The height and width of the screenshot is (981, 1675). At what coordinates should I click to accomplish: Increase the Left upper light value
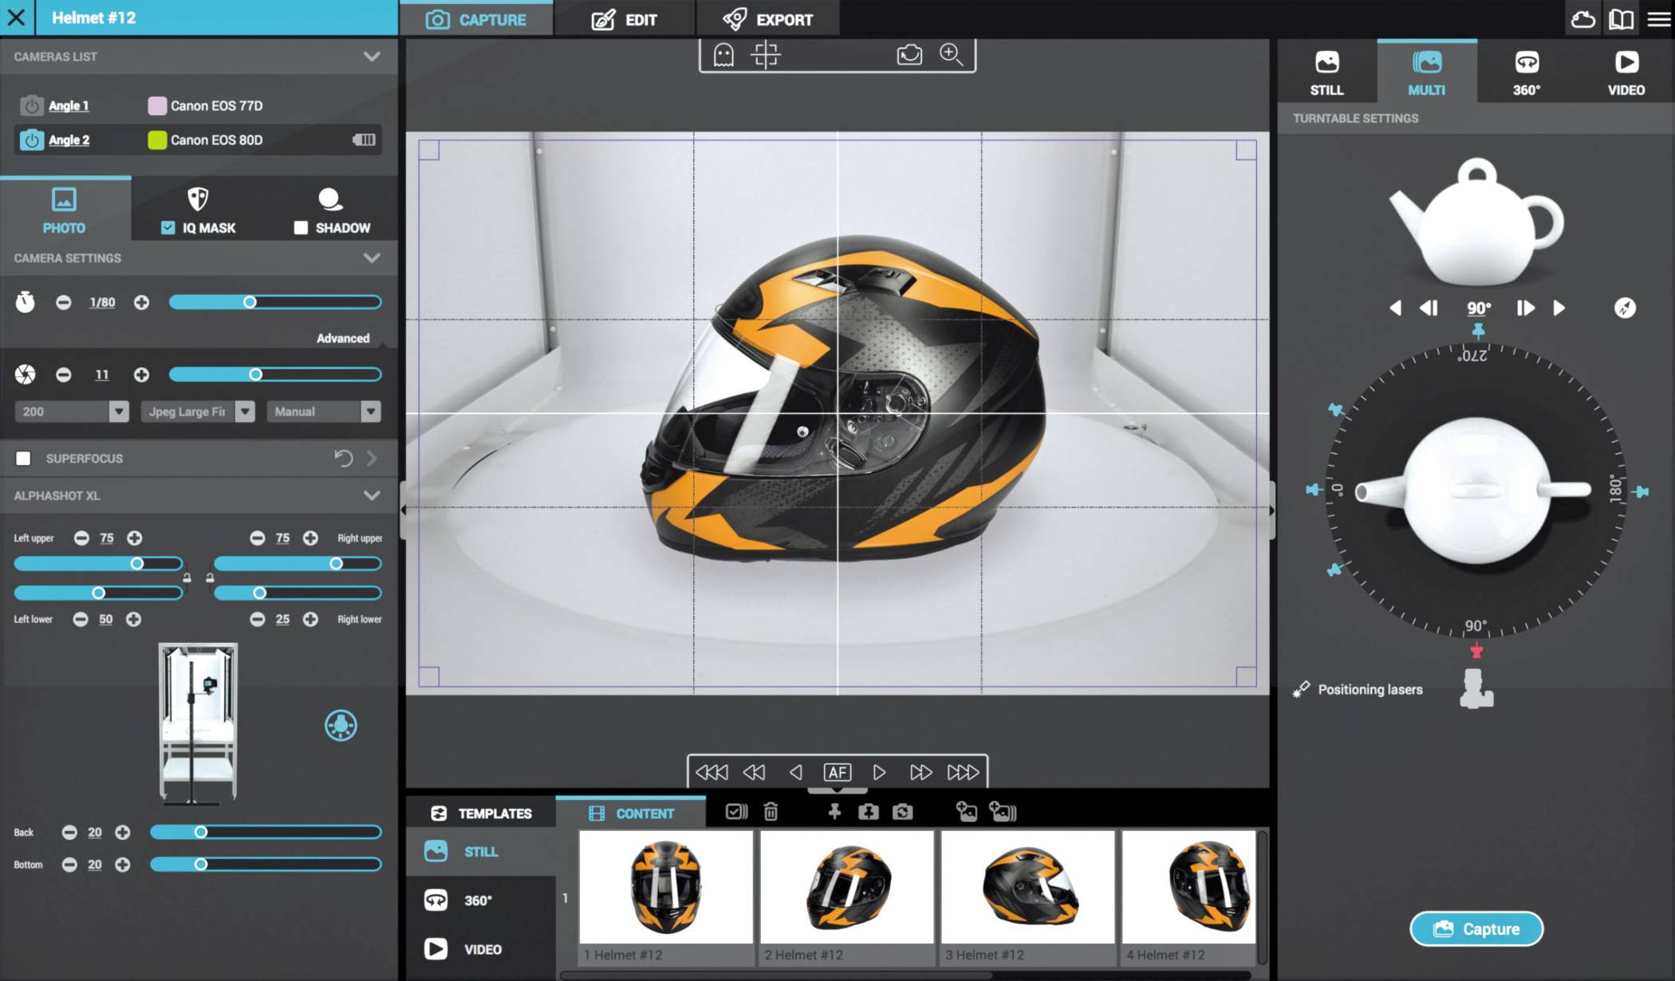coord(135,538)
